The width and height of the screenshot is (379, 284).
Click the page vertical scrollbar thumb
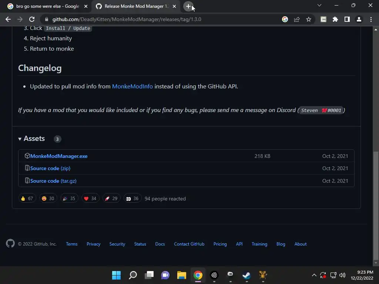pos(376,205)
